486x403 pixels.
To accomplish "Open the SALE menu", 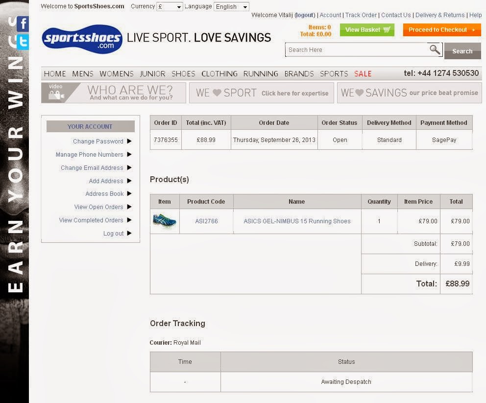I will (363, 74).
